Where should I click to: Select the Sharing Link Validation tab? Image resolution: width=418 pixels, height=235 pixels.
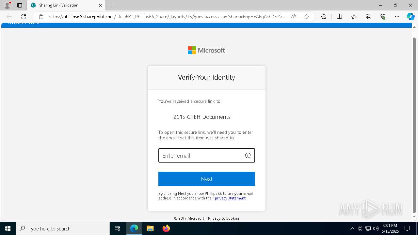tap(66, 5)
